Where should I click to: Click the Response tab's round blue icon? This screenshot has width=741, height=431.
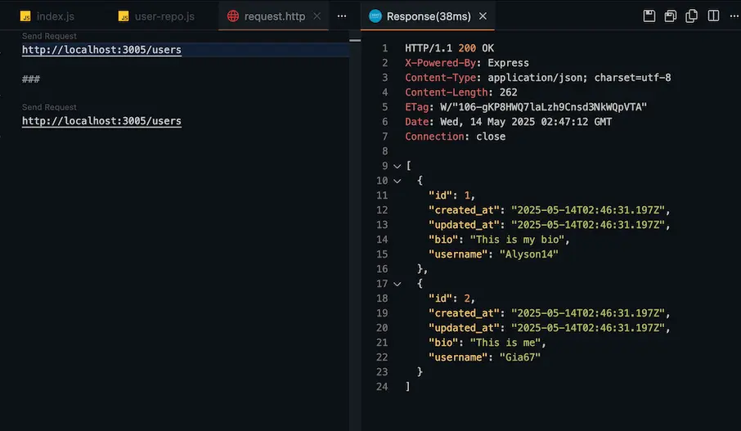(x=375, y=16)
